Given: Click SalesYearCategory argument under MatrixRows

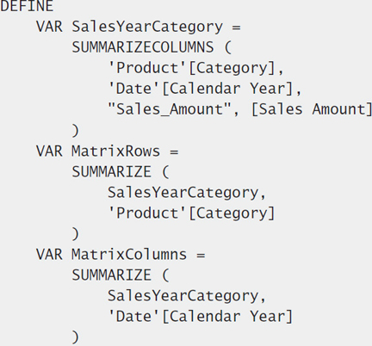Looking at the screenshot, I should pyautogui.click(x=183, y=192).
